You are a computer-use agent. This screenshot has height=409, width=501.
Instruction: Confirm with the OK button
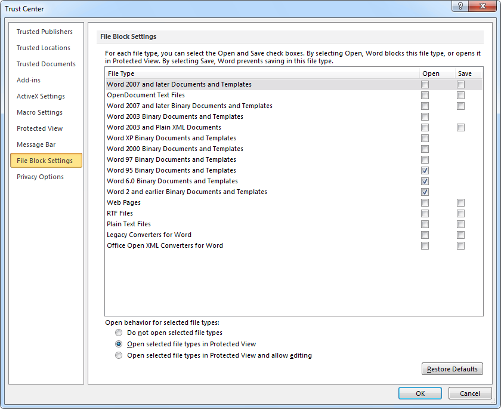coord(420,393)
